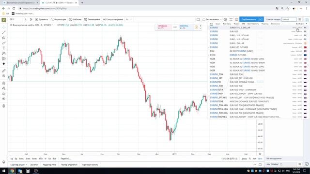310x174 pixels.
Task: Click the ПРОДАЖА sell price button
Action: [x=165, y=27]
